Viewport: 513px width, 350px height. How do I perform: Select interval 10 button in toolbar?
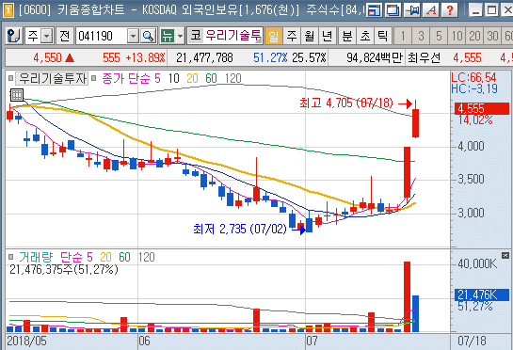[x=457, y=36]
